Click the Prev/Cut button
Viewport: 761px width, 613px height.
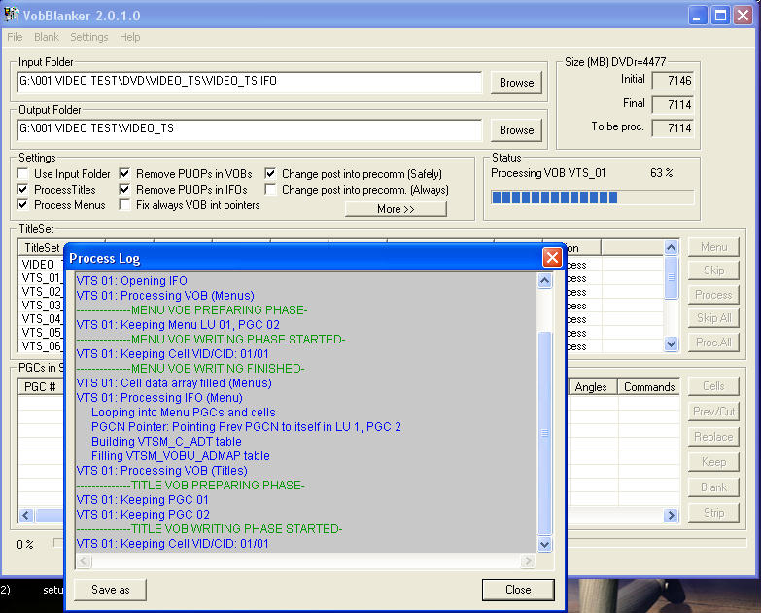click(x=713, y=412)
